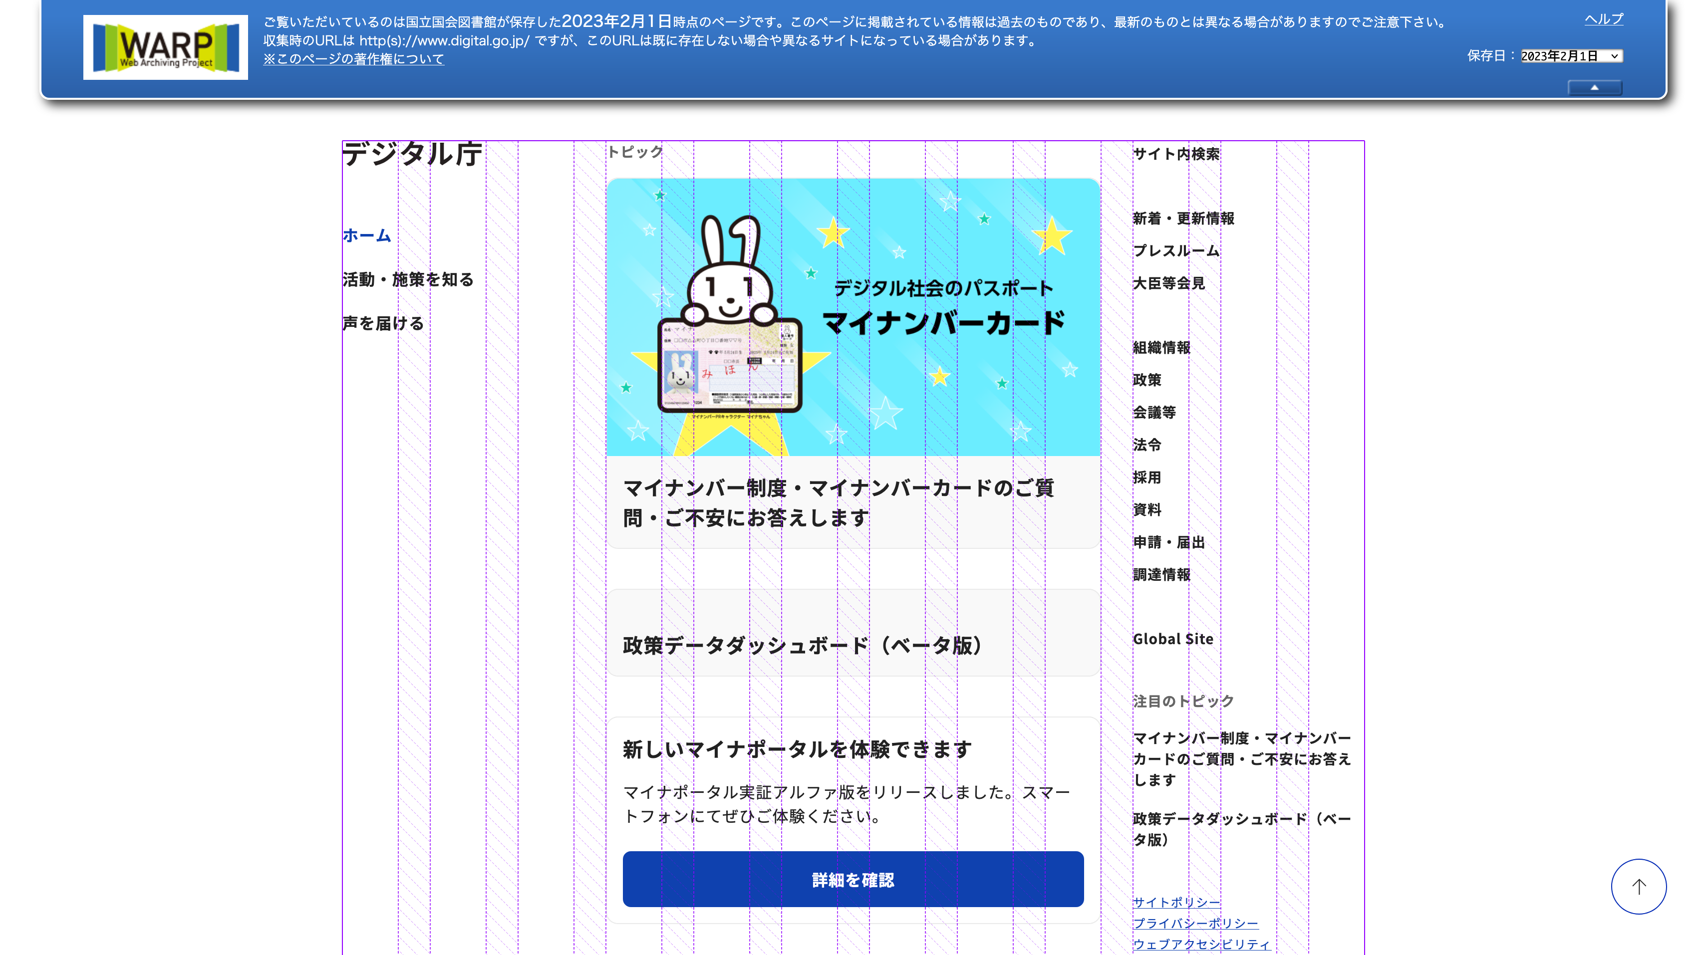Open 活動・施策を知る menu item
Image resolution: width=1707 pixels, height=955 pixels.
[x=408, y=279]
